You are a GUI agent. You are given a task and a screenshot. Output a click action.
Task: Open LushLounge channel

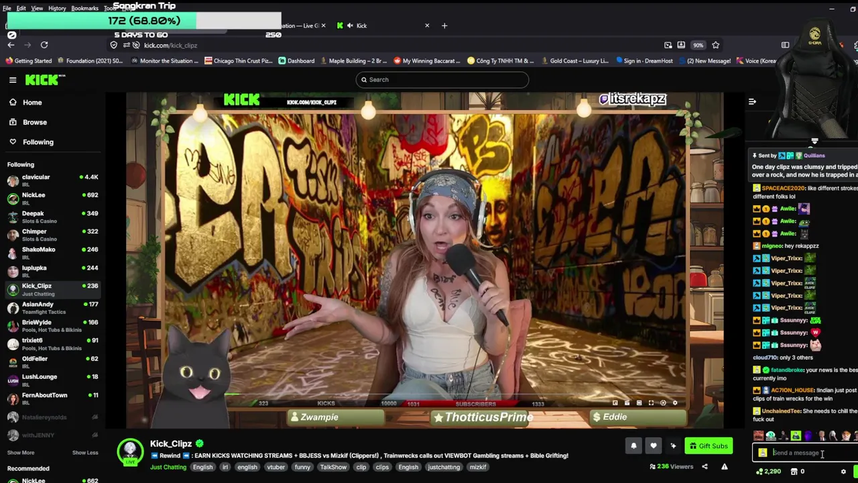pyautogui.click(x=52, y=380)
